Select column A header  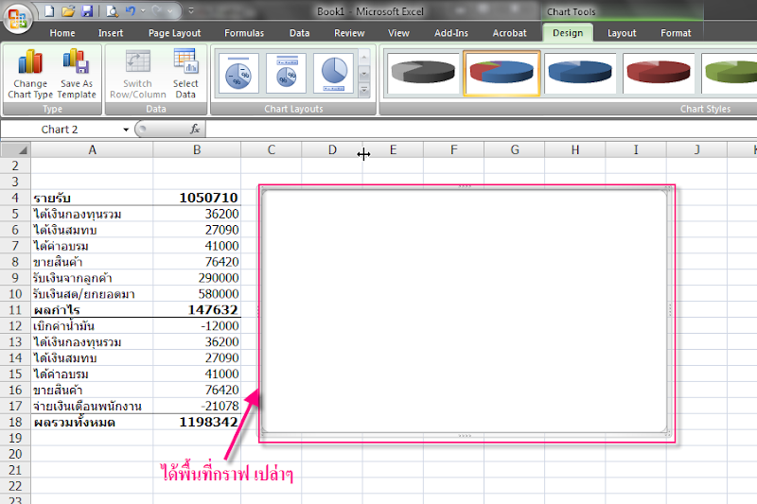[x=92, y=150]
